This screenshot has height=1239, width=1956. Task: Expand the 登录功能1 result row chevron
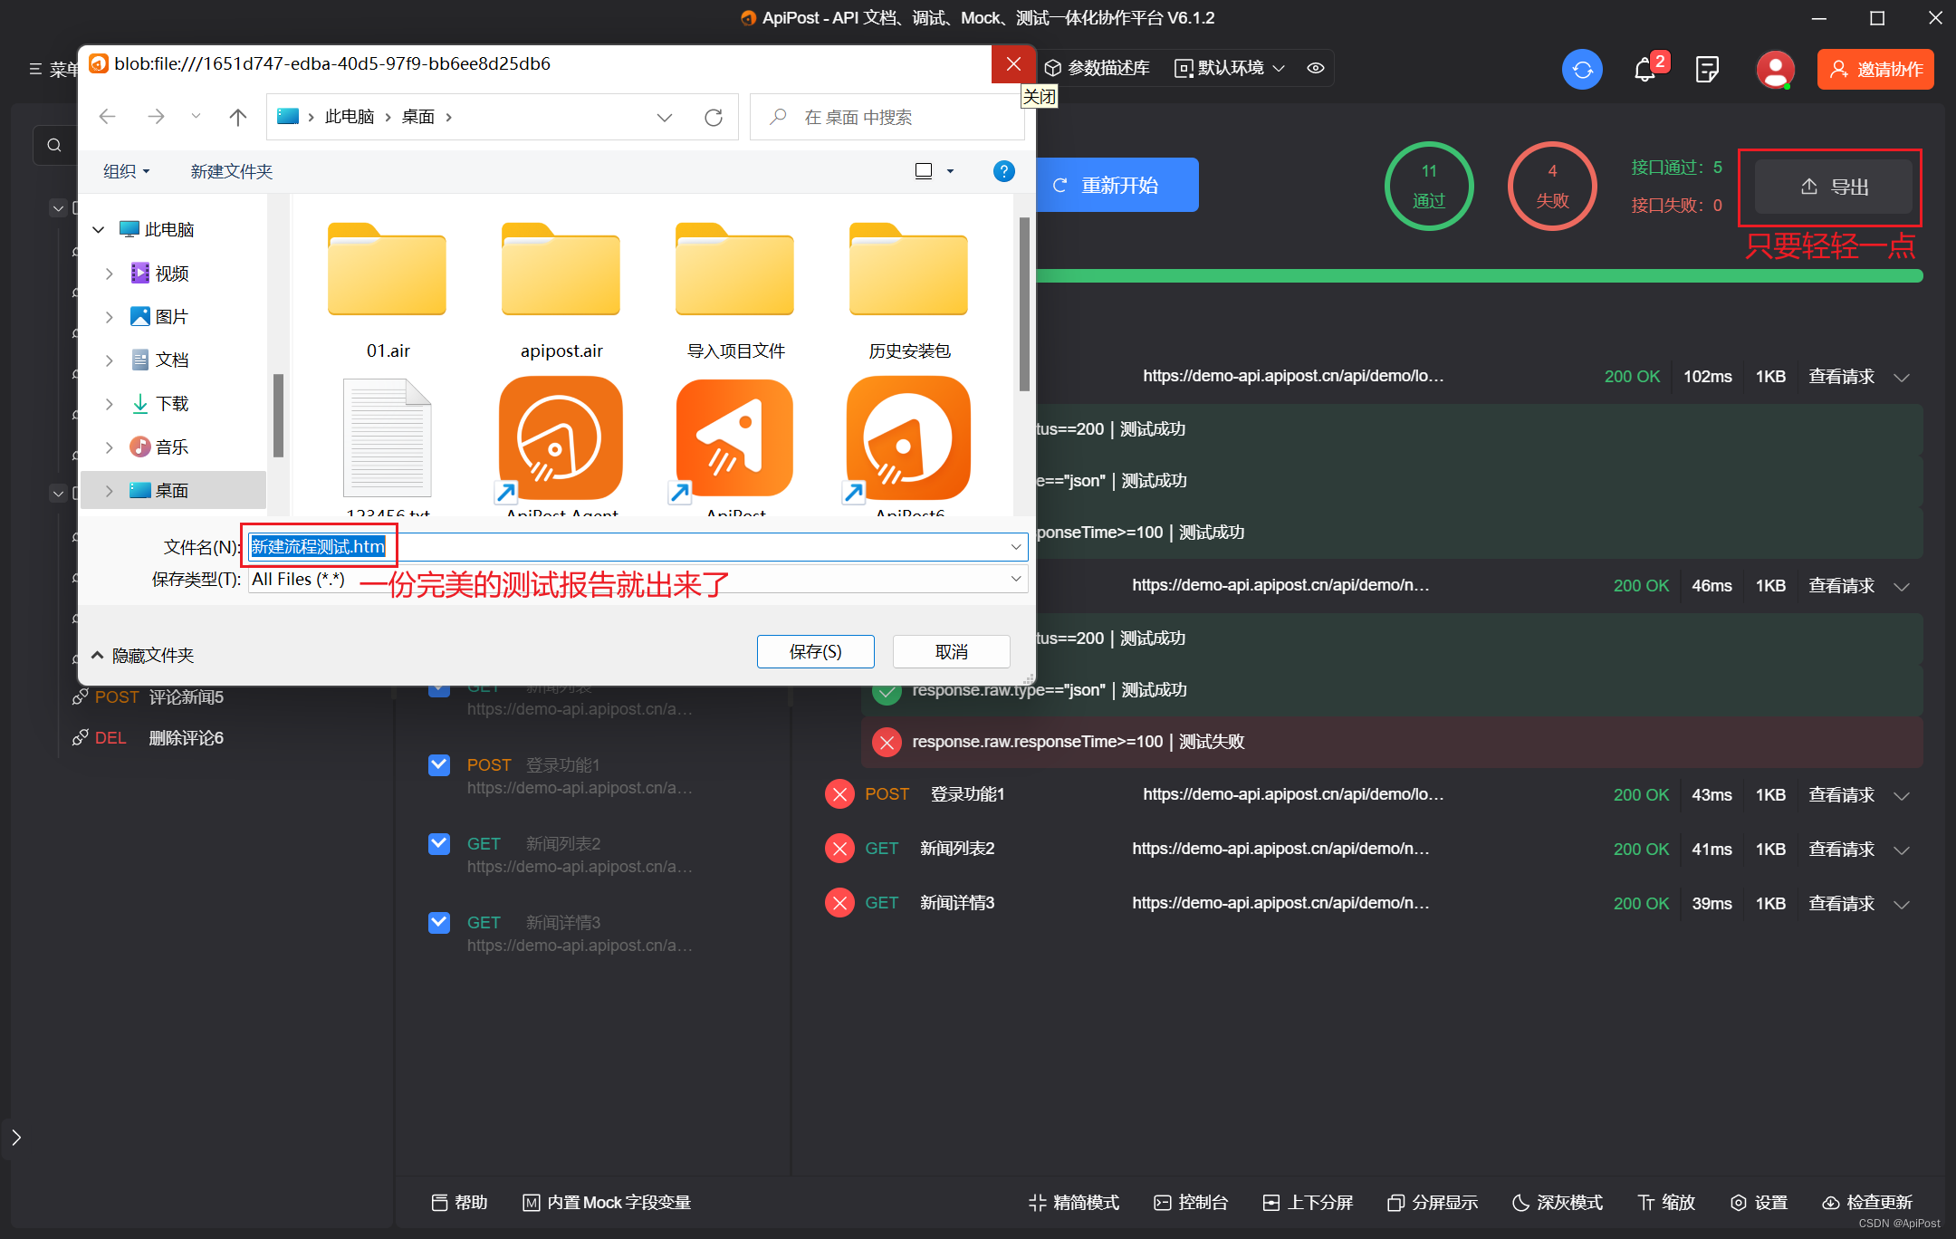(1902, 795)
